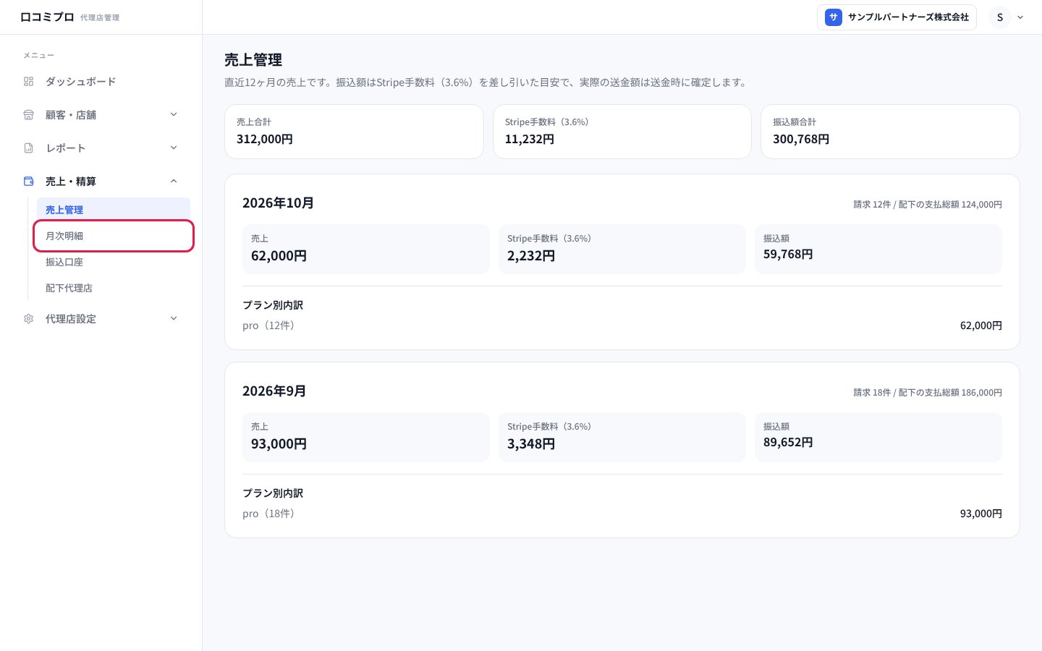
Task: Click the S user avatar
Action: [1000, 17]
